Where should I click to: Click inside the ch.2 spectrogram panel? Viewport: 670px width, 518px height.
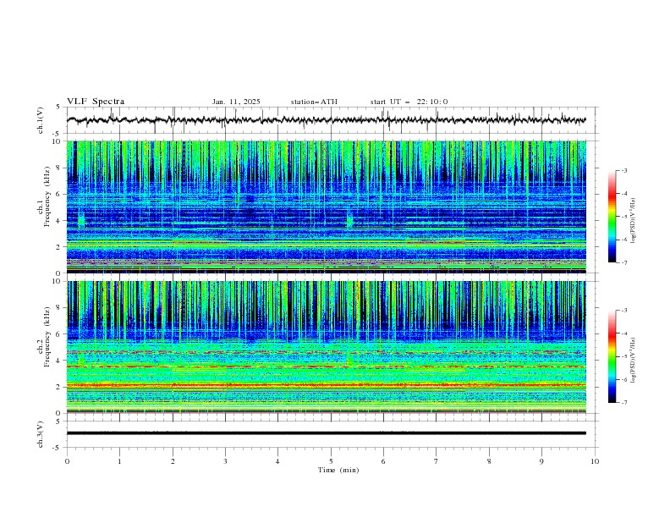[327, 347]
